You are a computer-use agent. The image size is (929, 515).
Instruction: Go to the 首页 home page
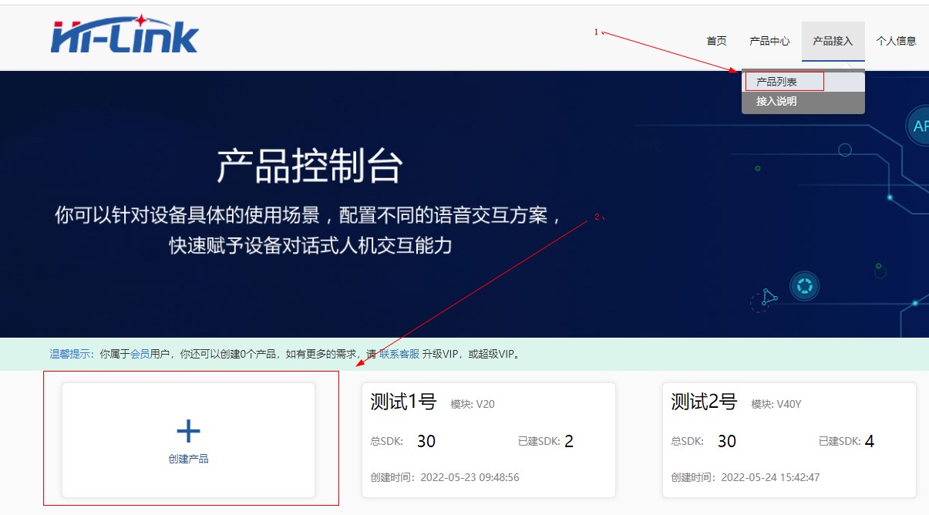pos(716,41)
